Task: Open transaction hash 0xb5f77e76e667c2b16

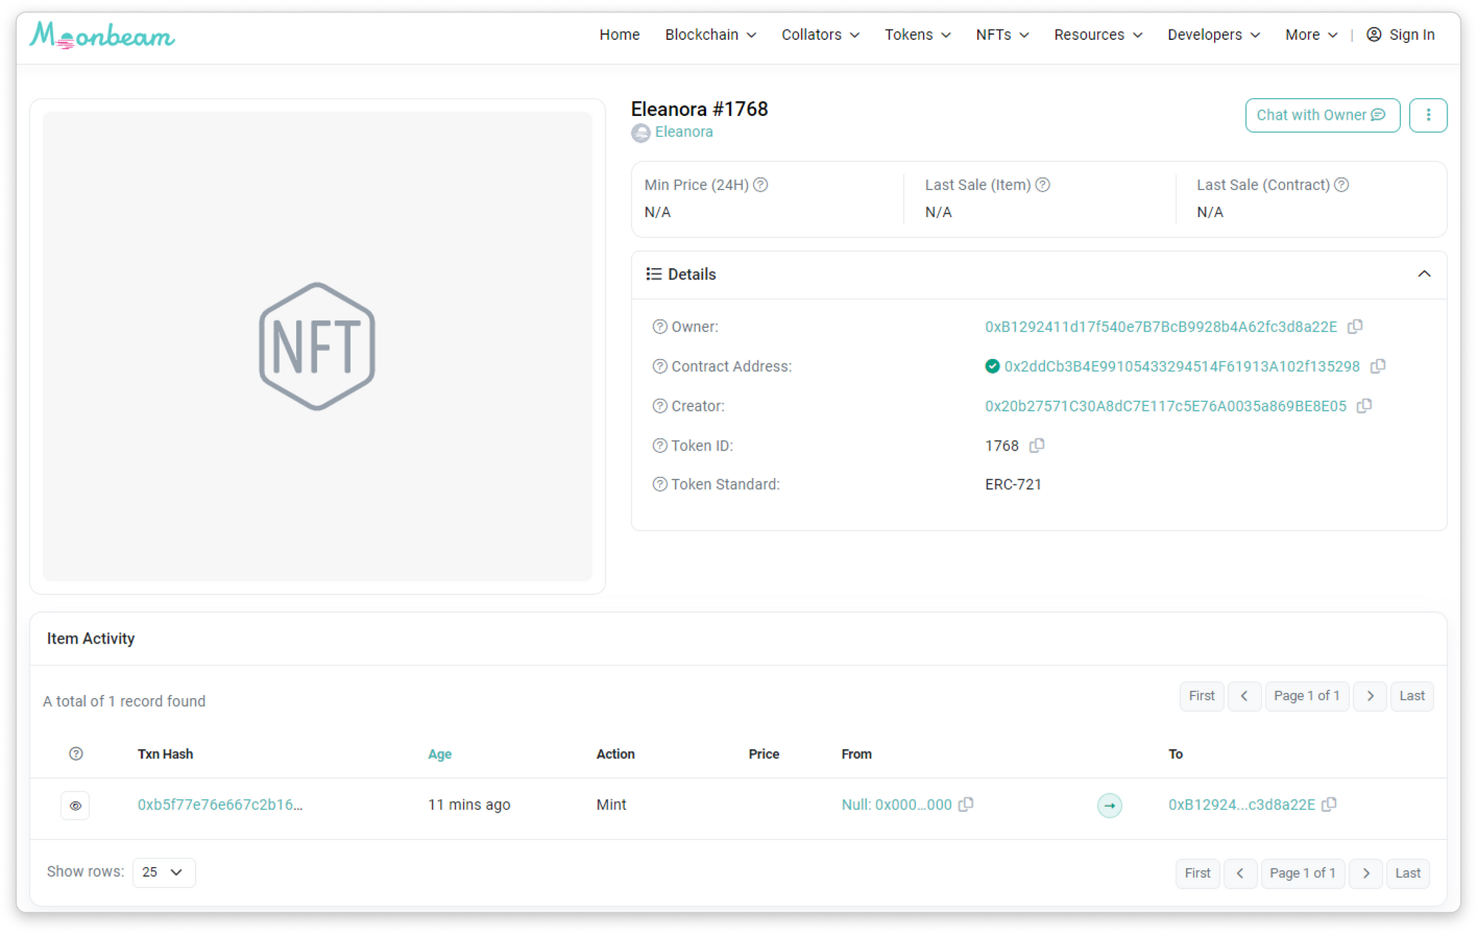Action: [220, 804]
